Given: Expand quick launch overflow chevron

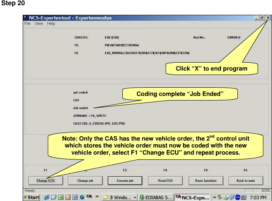Looking at the screenshot, I should click(x=97, y=196).
